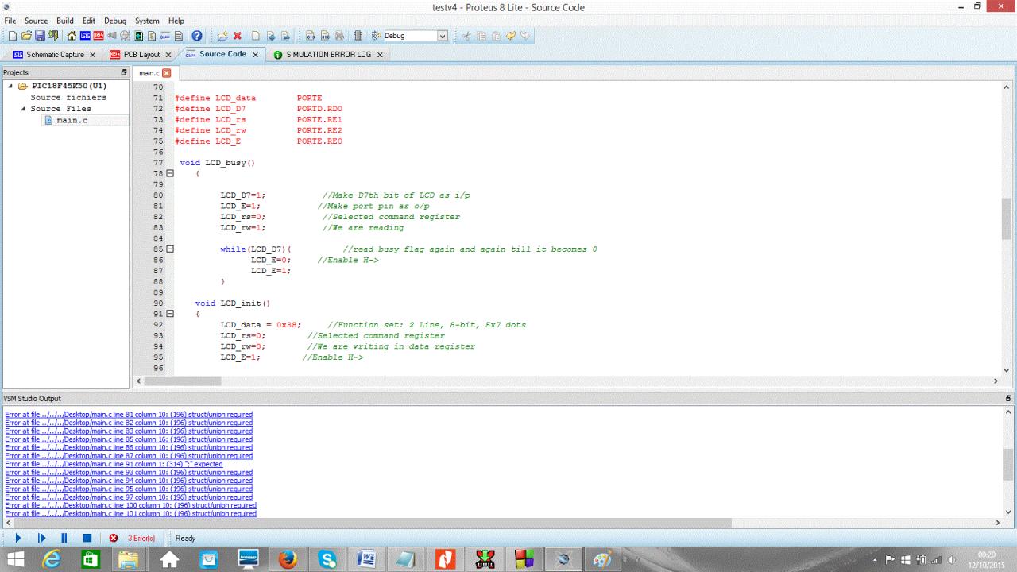
Task: Click the Windows Start button
Action: pos(16,559)
